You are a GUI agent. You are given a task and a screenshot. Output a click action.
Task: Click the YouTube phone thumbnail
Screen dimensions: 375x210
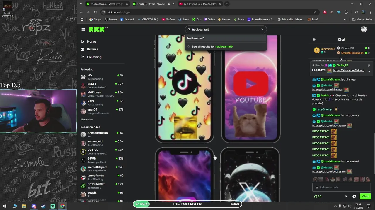pyautogui.click(x=250, y=89)
